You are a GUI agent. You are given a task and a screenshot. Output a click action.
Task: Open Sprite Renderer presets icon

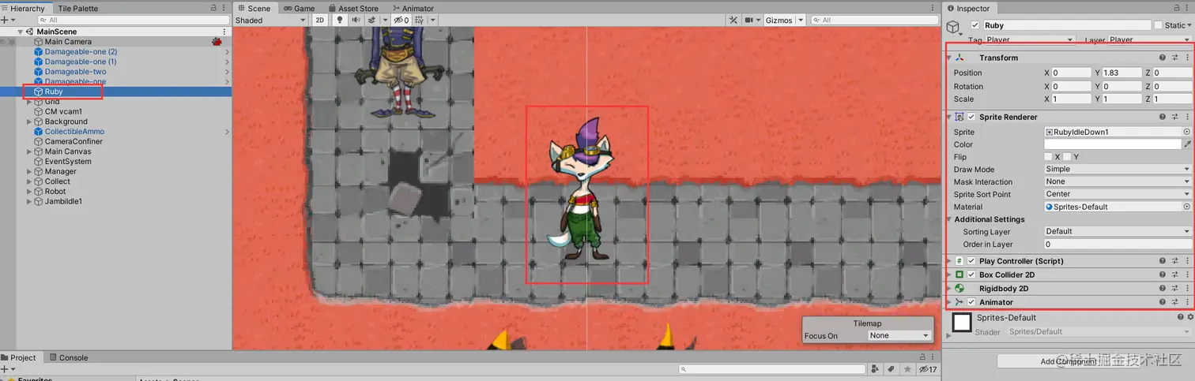(1174, 117)
